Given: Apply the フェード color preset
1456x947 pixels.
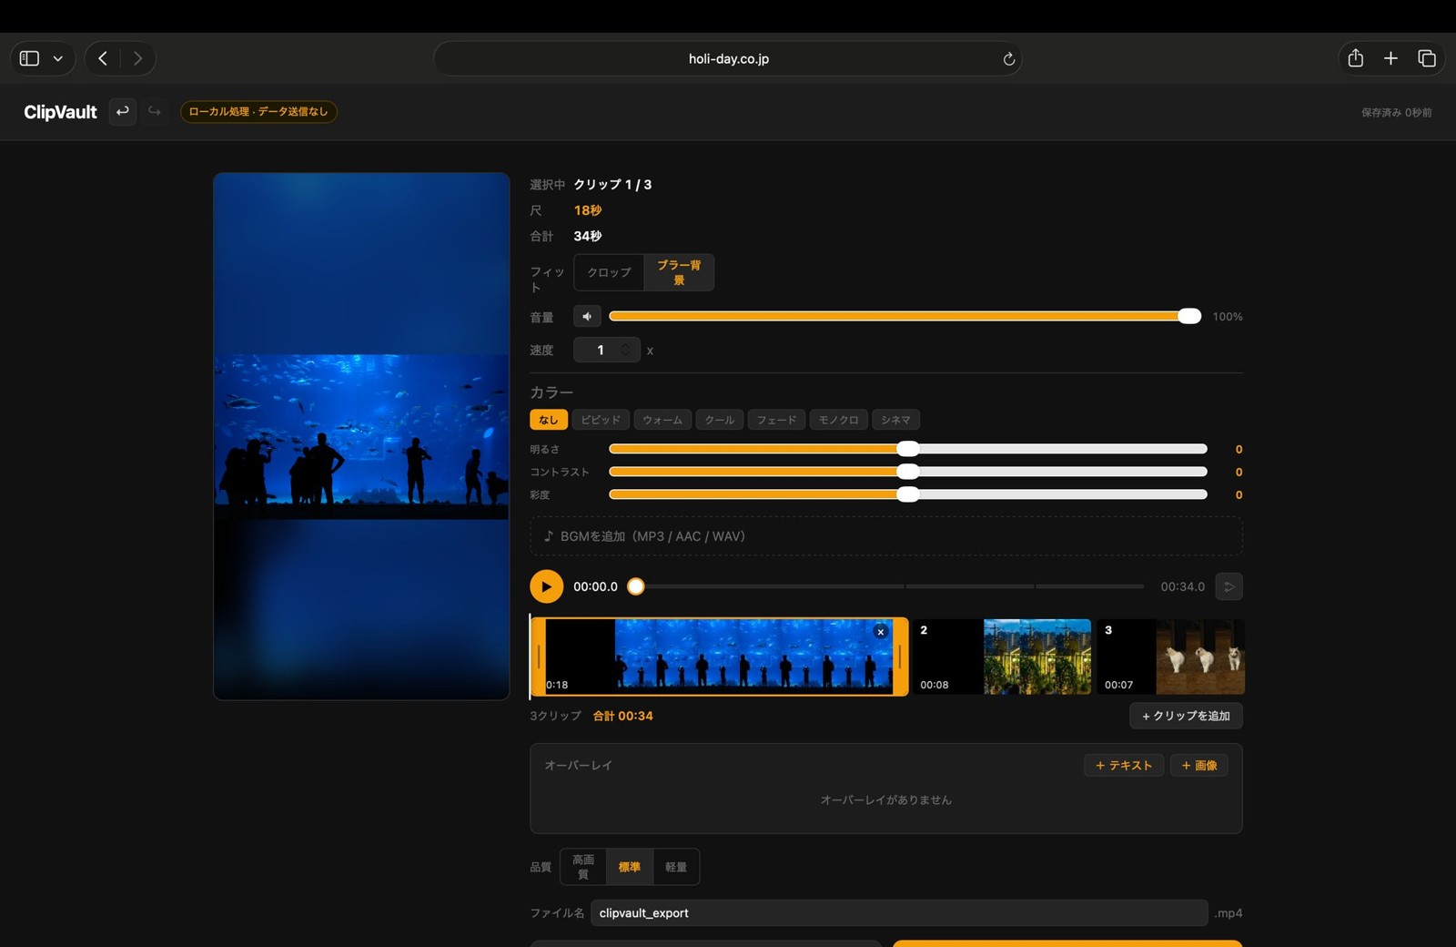Looking at the screenshot, I should [776, 420].
